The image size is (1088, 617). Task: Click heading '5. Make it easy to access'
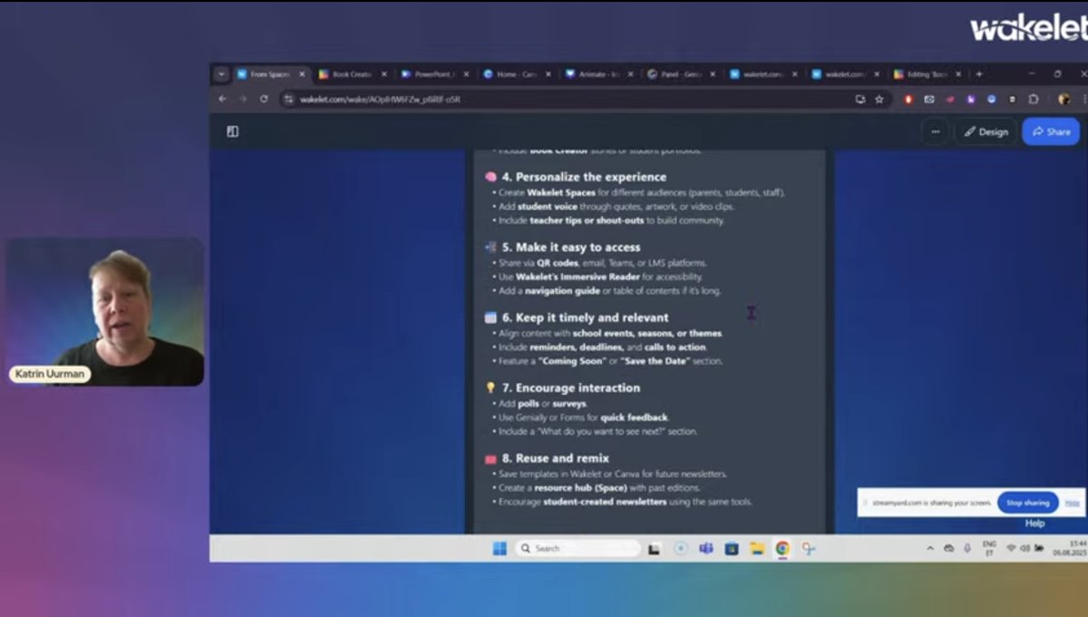click(x=571, y=247)
